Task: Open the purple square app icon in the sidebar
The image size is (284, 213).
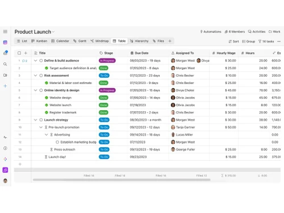Action: pyautogui.click(x=5, y=170)
